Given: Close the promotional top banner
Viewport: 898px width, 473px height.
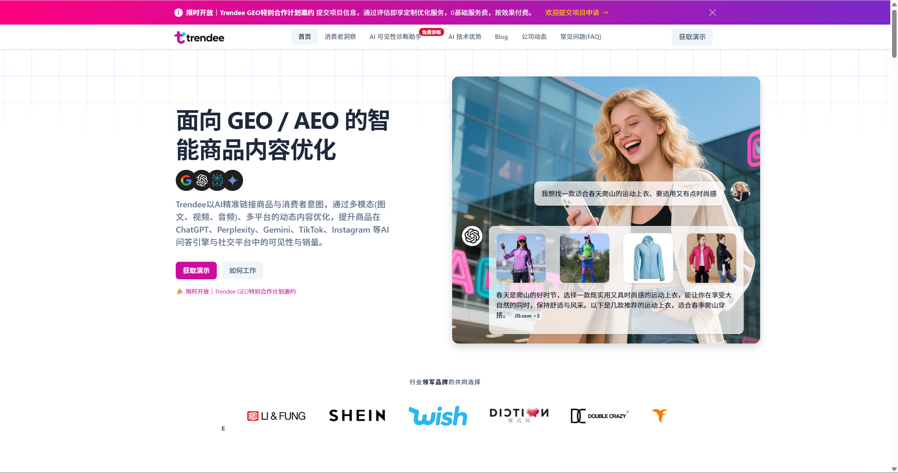Looking at the screenshot, I should point(712,13).
